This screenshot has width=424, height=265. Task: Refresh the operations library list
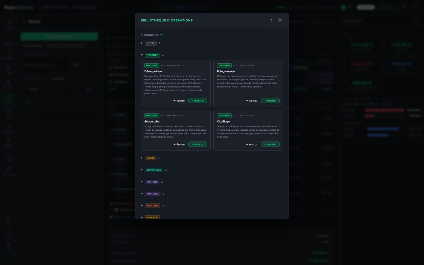point(272,20)
